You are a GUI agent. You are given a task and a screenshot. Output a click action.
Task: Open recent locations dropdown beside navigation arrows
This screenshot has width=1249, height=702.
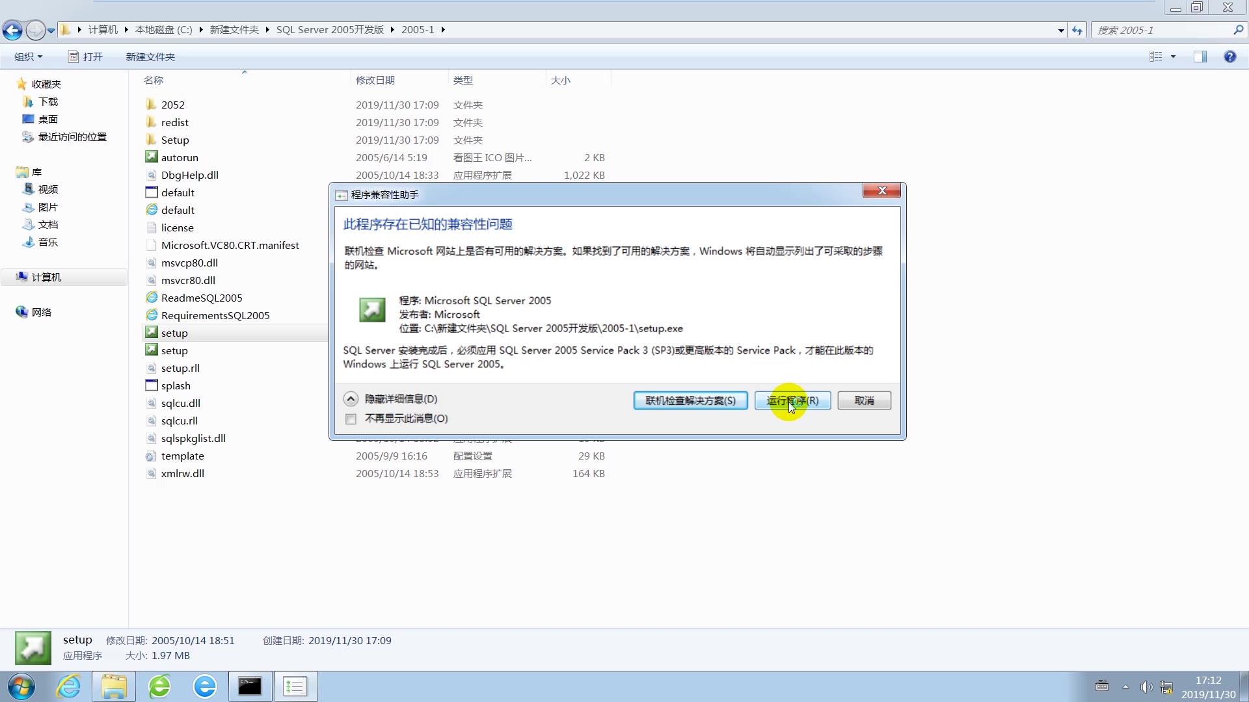(51, 31)
